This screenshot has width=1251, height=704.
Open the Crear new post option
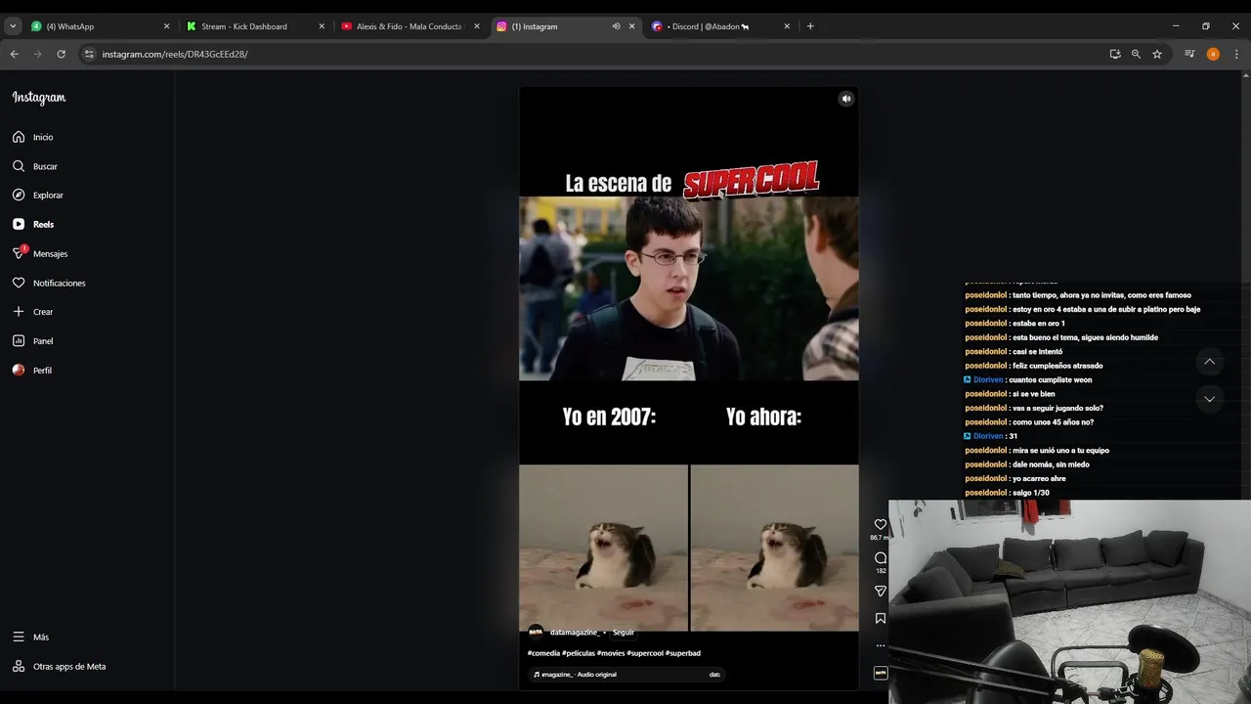click(33, 312)
